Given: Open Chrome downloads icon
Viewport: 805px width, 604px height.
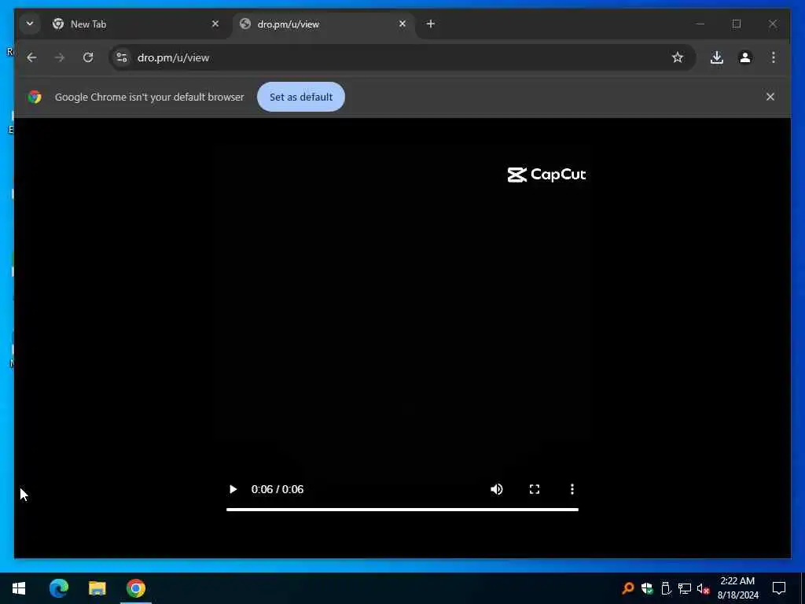Looking at the screenshot, I should (x=717, y=57).
